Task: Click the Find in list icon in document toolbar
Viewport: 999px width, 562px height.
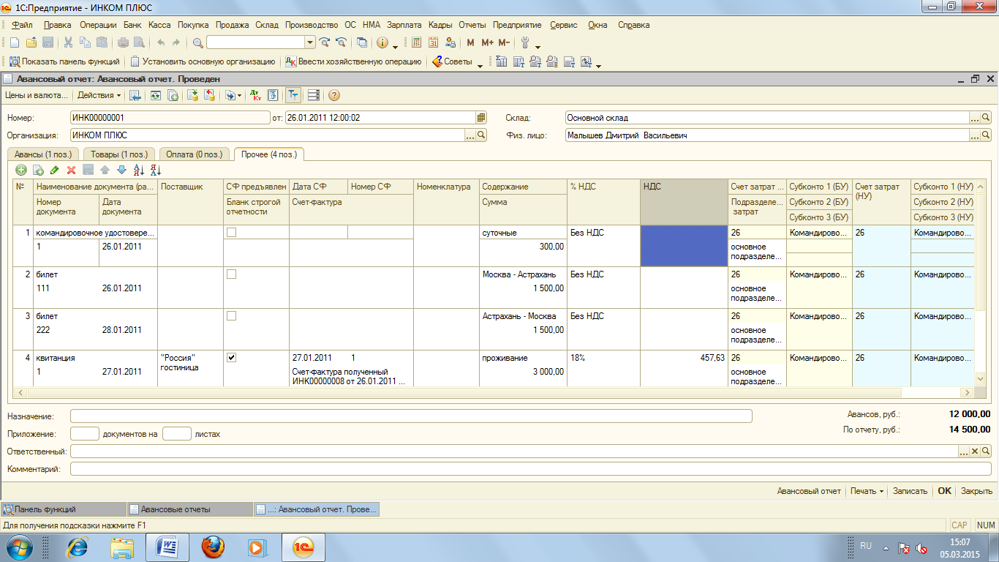Action: (135, 95)
